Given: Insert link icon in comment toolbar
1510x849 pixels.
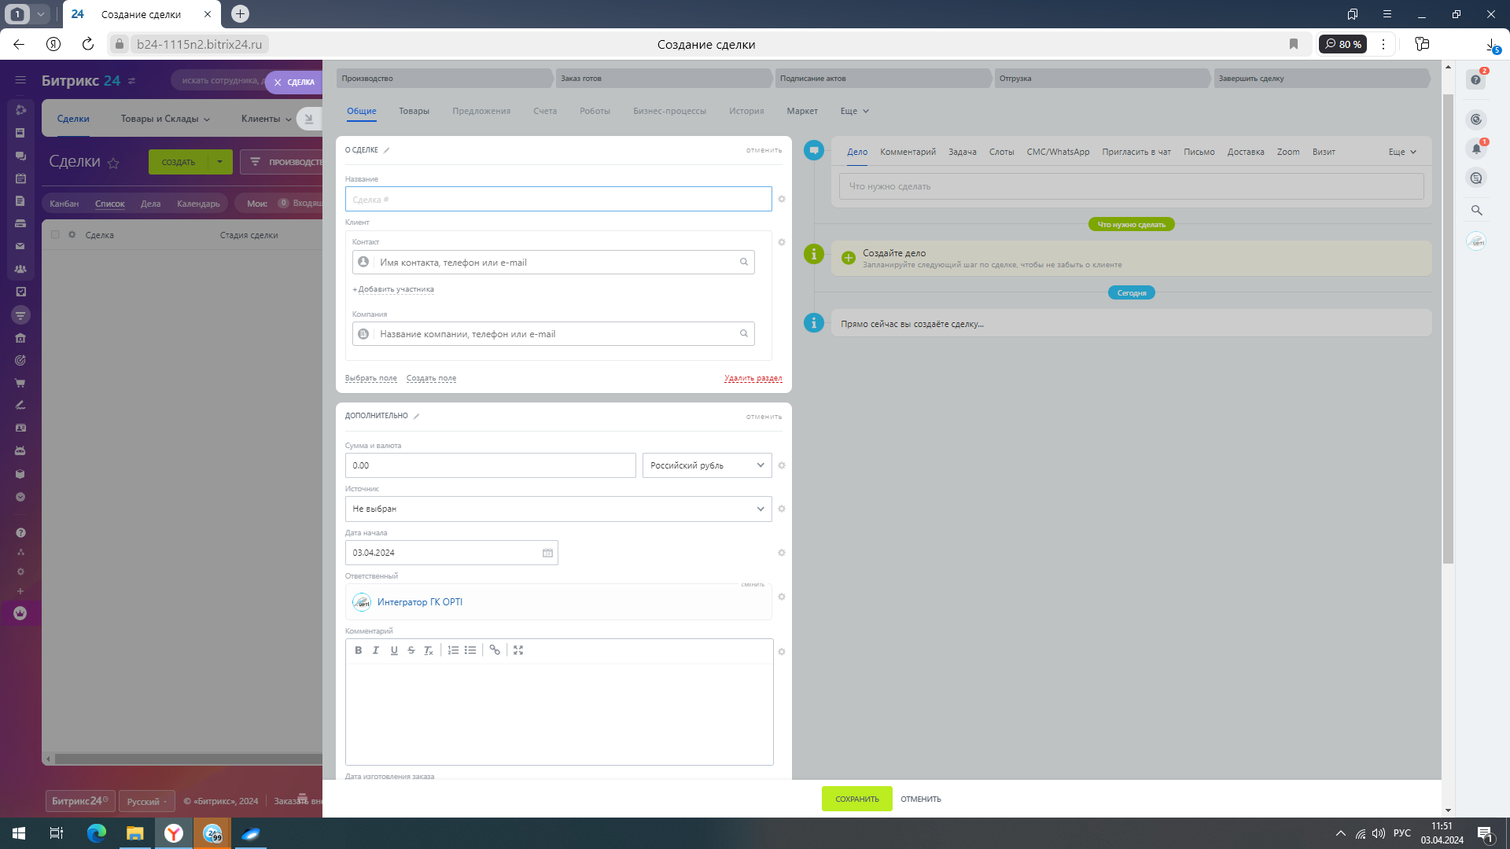Looking at the screenshot, I should (x=495, y=650).
